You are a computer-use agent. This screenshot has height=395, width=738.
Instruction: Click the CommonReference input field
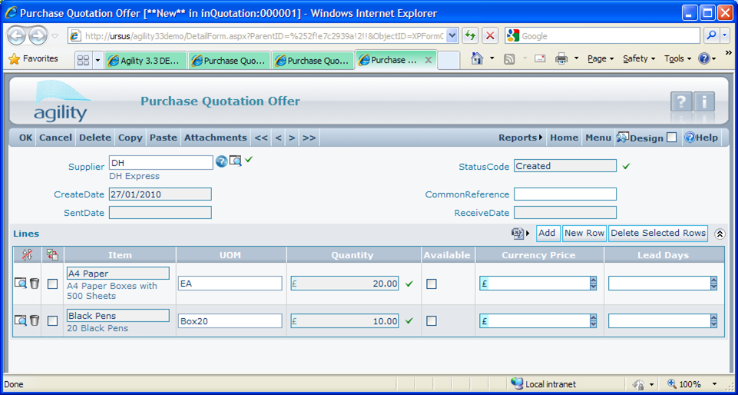coord(564,194)
